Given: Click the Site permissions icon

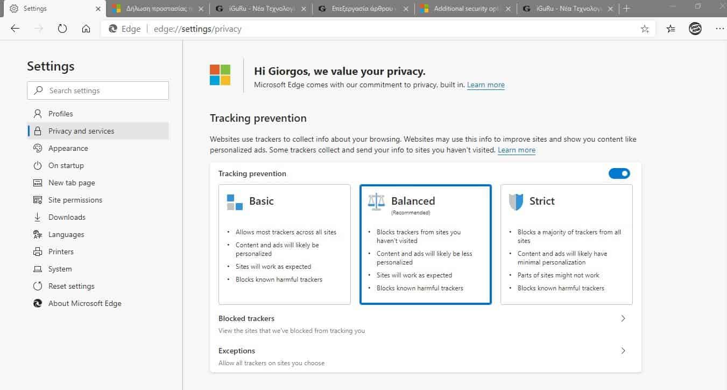Looking at the screenshot, I should coord(38,200).
